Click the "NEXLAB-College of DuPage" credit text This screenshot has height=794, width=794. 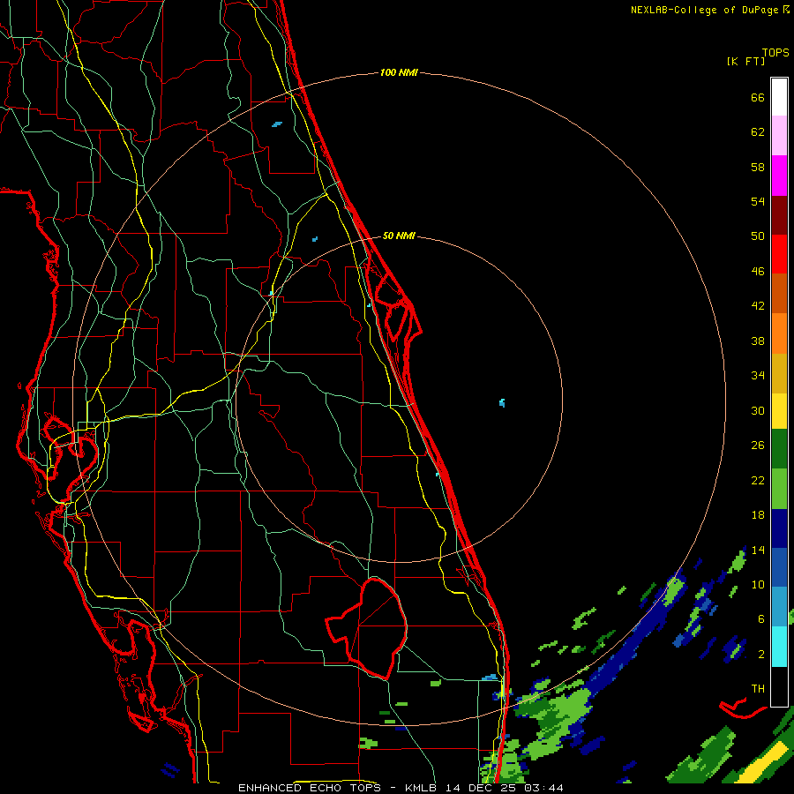(704, 10)
